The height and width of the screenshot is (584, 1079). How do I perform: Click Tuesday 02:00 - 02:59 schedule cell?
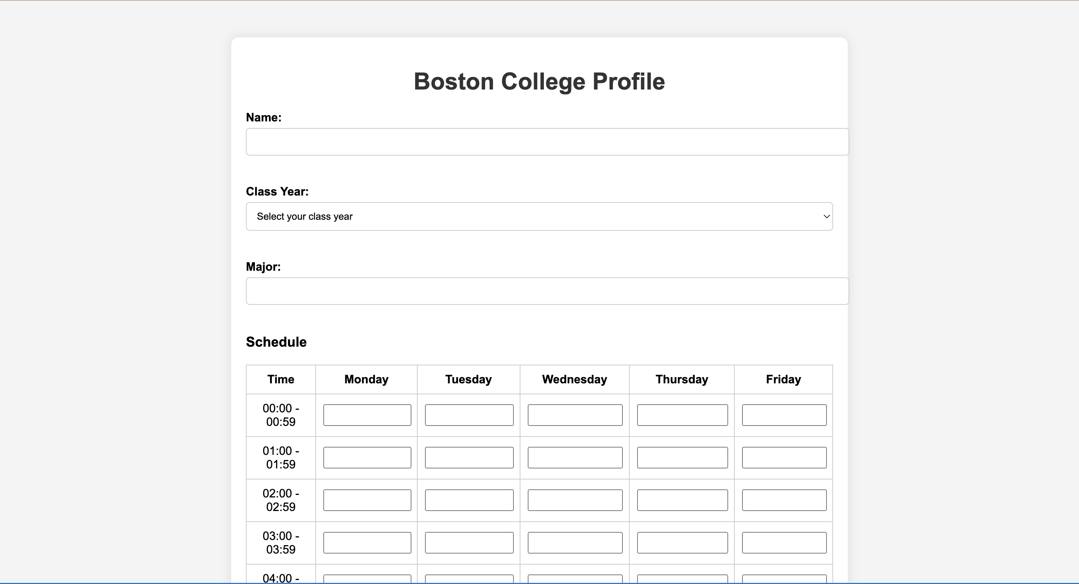coord(469,500)
